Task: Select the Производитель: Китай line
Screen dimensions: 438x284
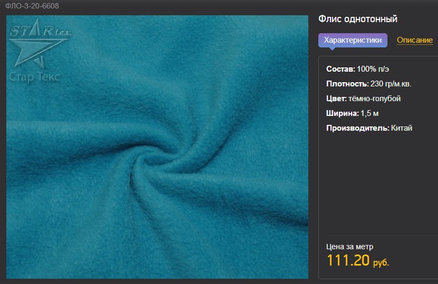Action: [369, 128]
